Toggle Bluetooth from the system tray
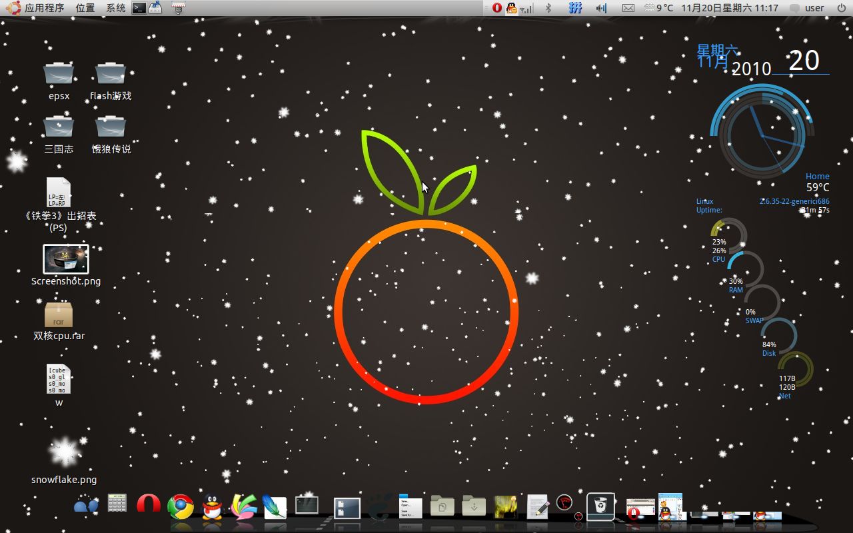Image resolution: width=853 pixels, height=533 pixels. pyautogui.click(x=548, y=8)
